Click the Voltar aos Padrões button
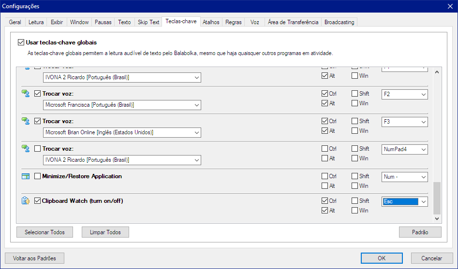Image resolution: width=458 pixels, height=269 pixels. (x=34, y=258)
